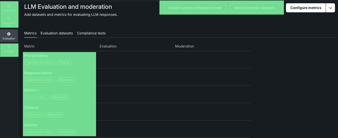The width and height of the screenshot is (338, 138).
Task: Click the Moderation column header
Action: pos(184,46)
